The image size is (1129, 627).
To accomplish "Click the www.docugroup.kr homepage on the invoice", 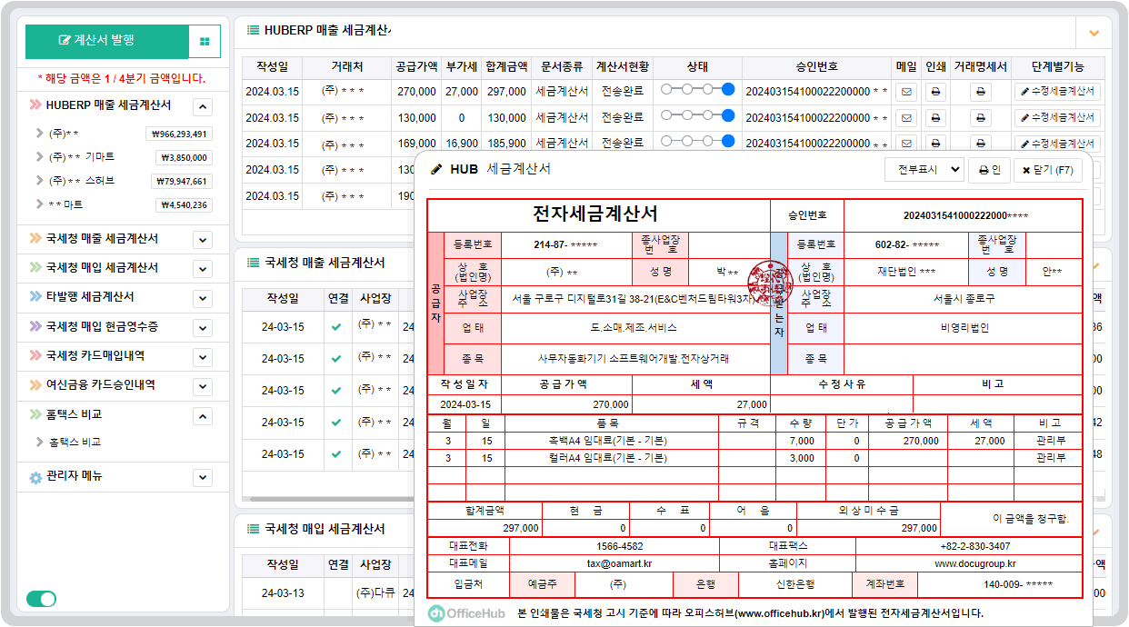I will [x=974, y=564].
